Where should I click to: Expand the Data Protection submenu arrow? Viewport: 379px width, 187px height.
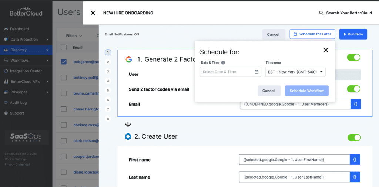pos(47,40)
